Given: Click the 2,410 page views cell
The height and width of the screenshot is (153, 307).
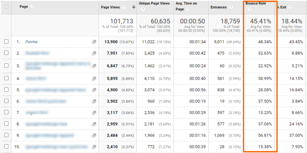Looking at the screenshot, I should pos(112,146).
